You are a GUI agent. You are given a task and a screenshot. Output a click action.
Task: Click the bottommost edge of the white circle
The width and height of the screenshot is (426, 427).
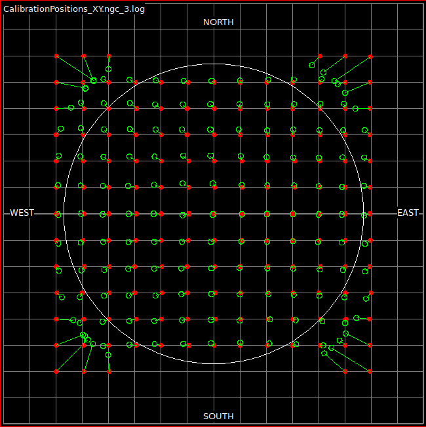tap(214, 363)
